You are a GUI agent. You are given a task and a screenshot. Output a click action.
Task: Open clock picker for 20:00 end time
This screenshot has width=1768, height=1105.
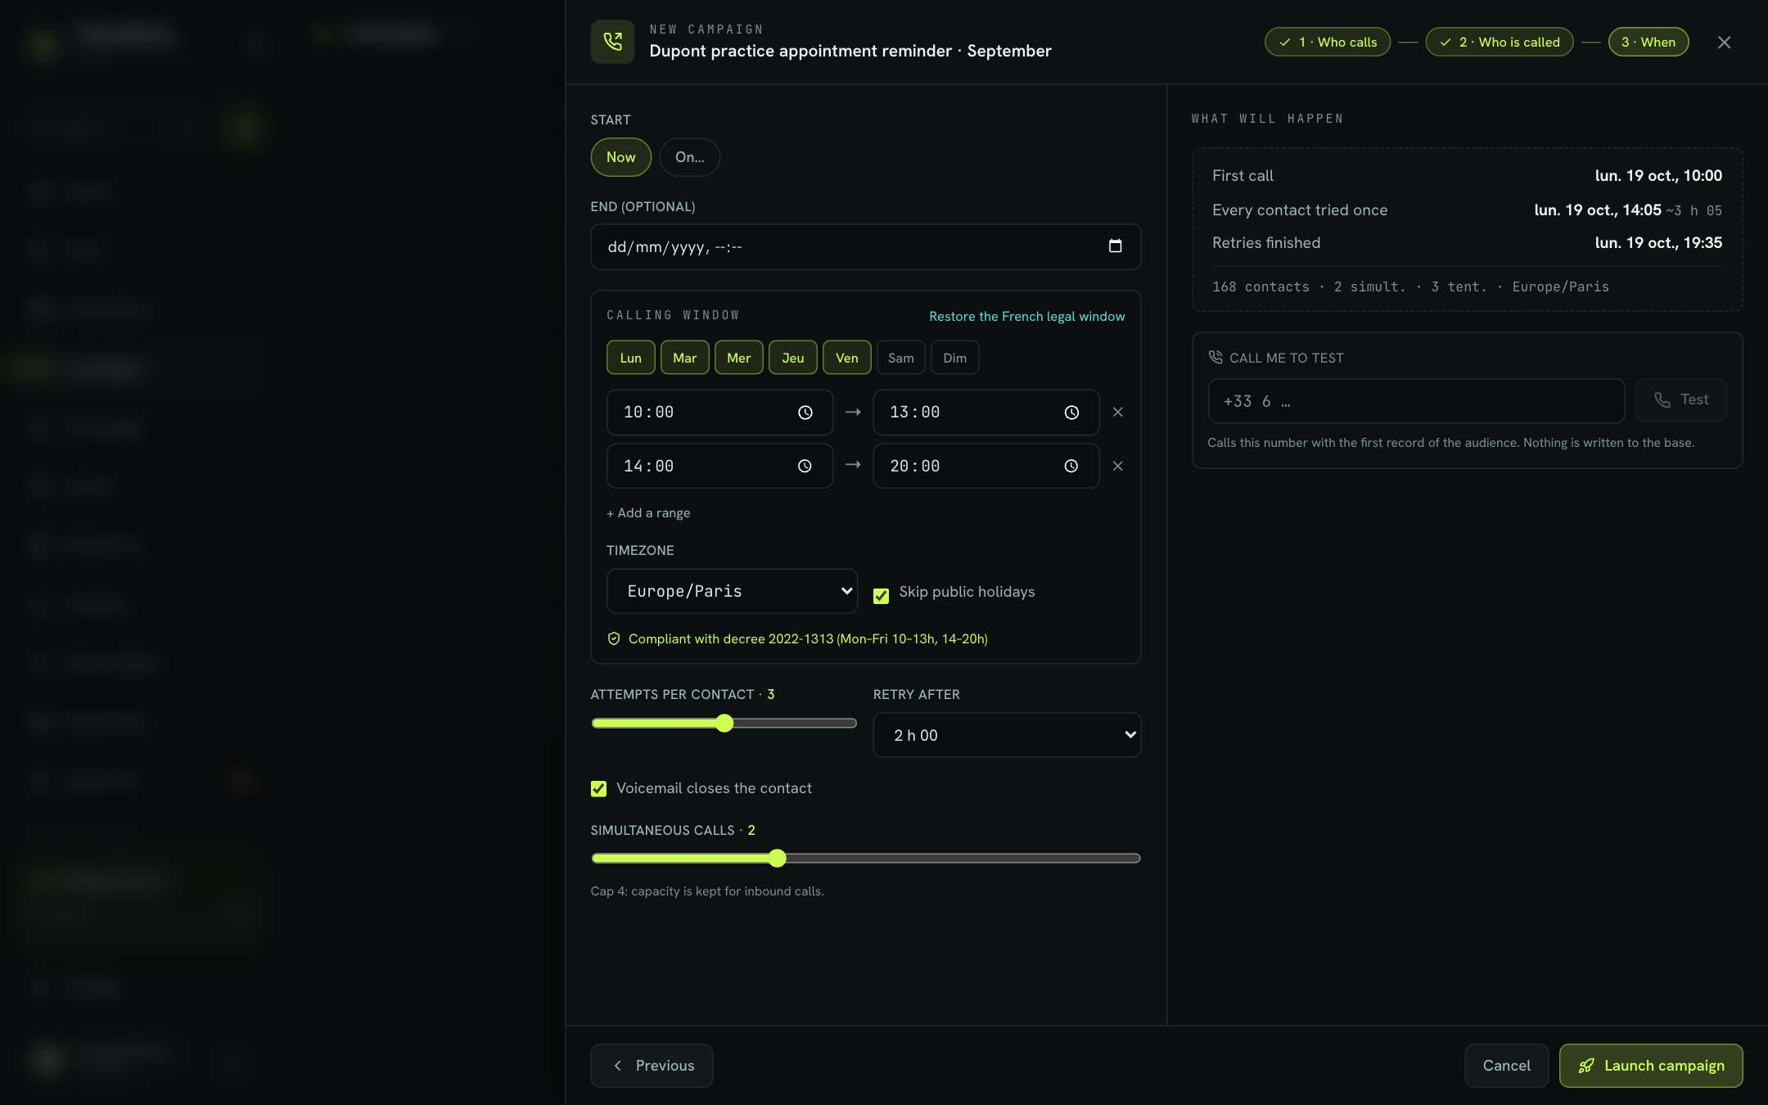point(1071,466)
